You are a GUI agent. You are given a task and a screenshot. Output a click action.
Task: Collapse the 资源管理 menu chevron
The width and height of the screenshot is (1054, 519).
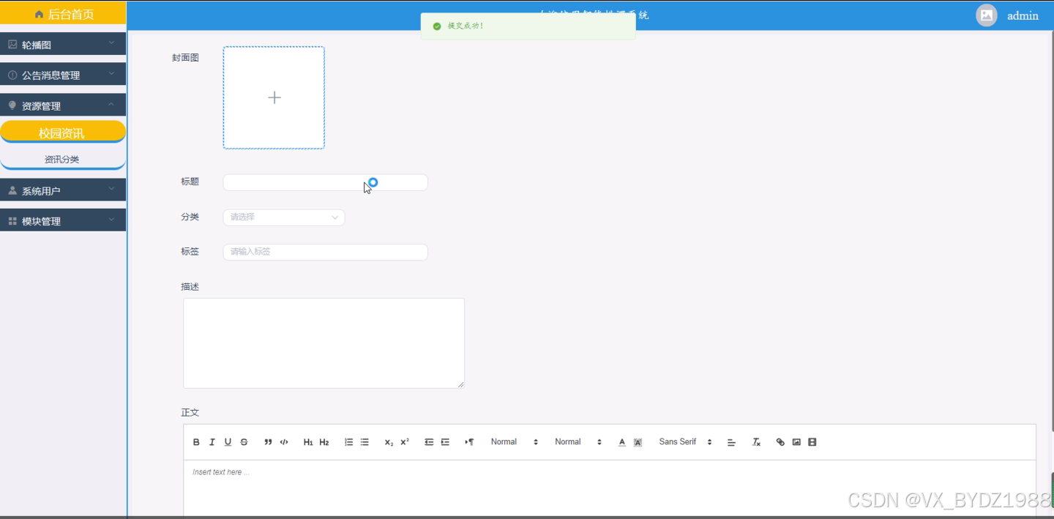click(112, 105)
